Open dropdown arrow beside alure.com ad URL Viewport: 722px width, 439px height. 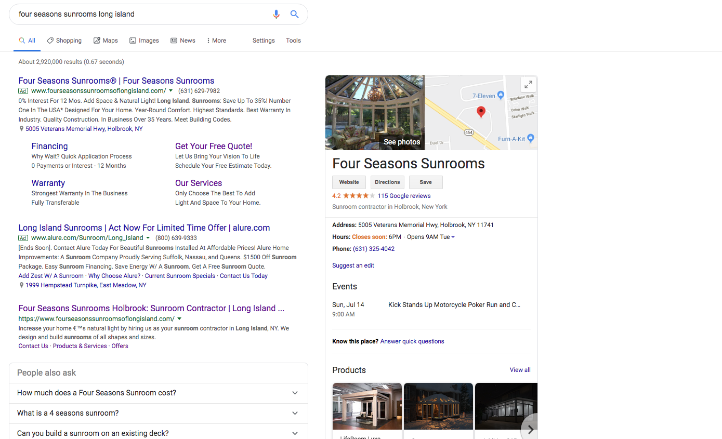click(x=148, y=238)
